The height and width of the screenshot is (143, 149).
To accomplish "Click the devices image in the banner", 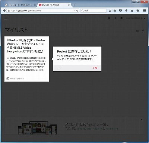I will 37,128.
